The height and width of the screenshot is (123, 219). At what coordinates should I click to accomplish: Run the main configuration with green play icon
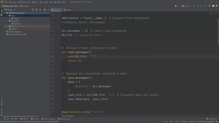coord(194,6)
